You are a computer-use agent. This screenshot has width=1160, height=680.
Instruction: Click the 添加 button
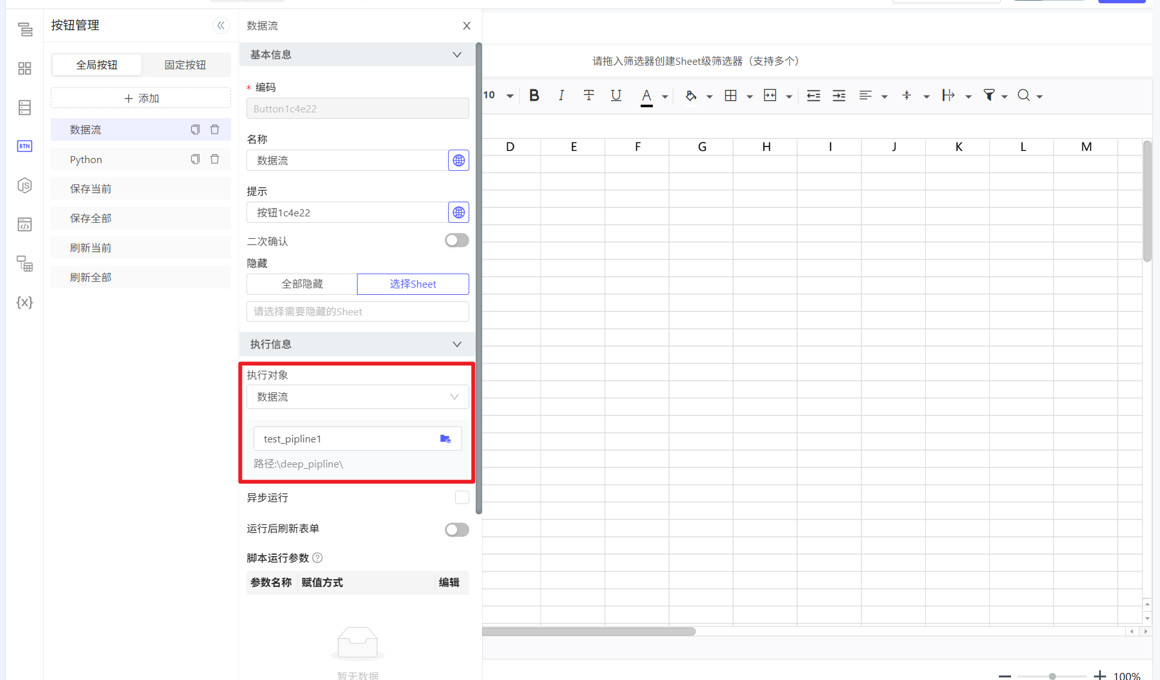tap(141, 98)
